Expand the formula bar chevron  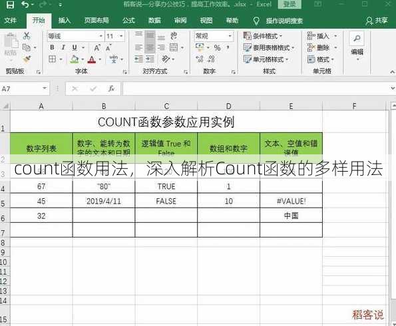tap(393, 88)
